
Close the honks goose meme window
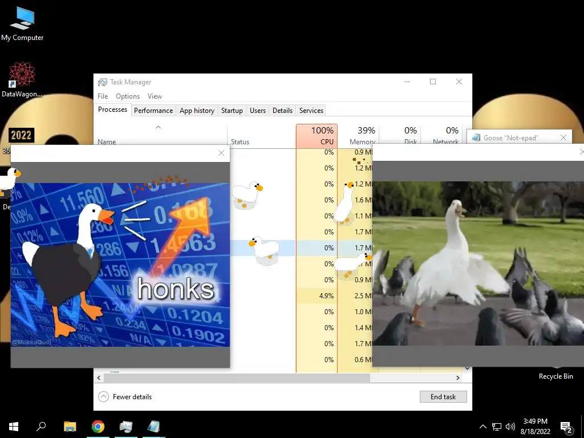221,153
